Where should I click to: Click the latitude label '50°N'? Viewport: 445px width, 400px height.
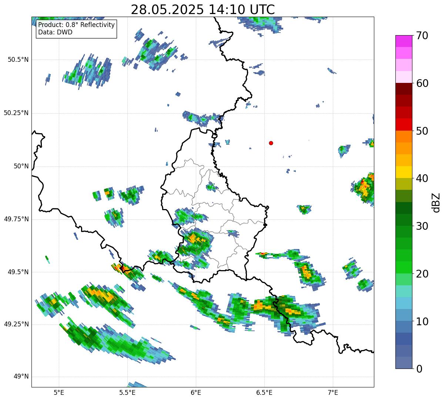(x=21, y=167)
